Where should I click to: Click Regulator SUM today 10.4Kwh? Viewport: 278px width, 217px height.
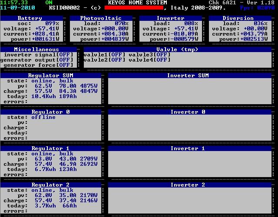(x=43, y=96)
